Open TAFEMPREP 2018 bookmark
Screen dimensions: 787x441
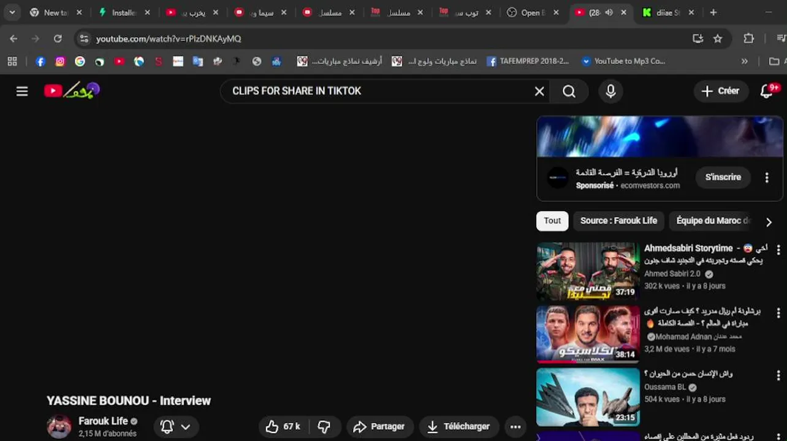click(528, 61)
